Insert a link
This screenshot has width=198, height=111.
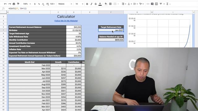pyautogui.click(x=148, y=4)
